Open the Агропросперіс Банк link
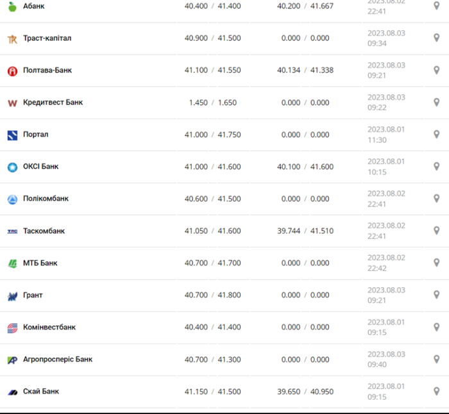Image resolution: width=449 pixels, height=414 pixels. click(x=57, y=359)
